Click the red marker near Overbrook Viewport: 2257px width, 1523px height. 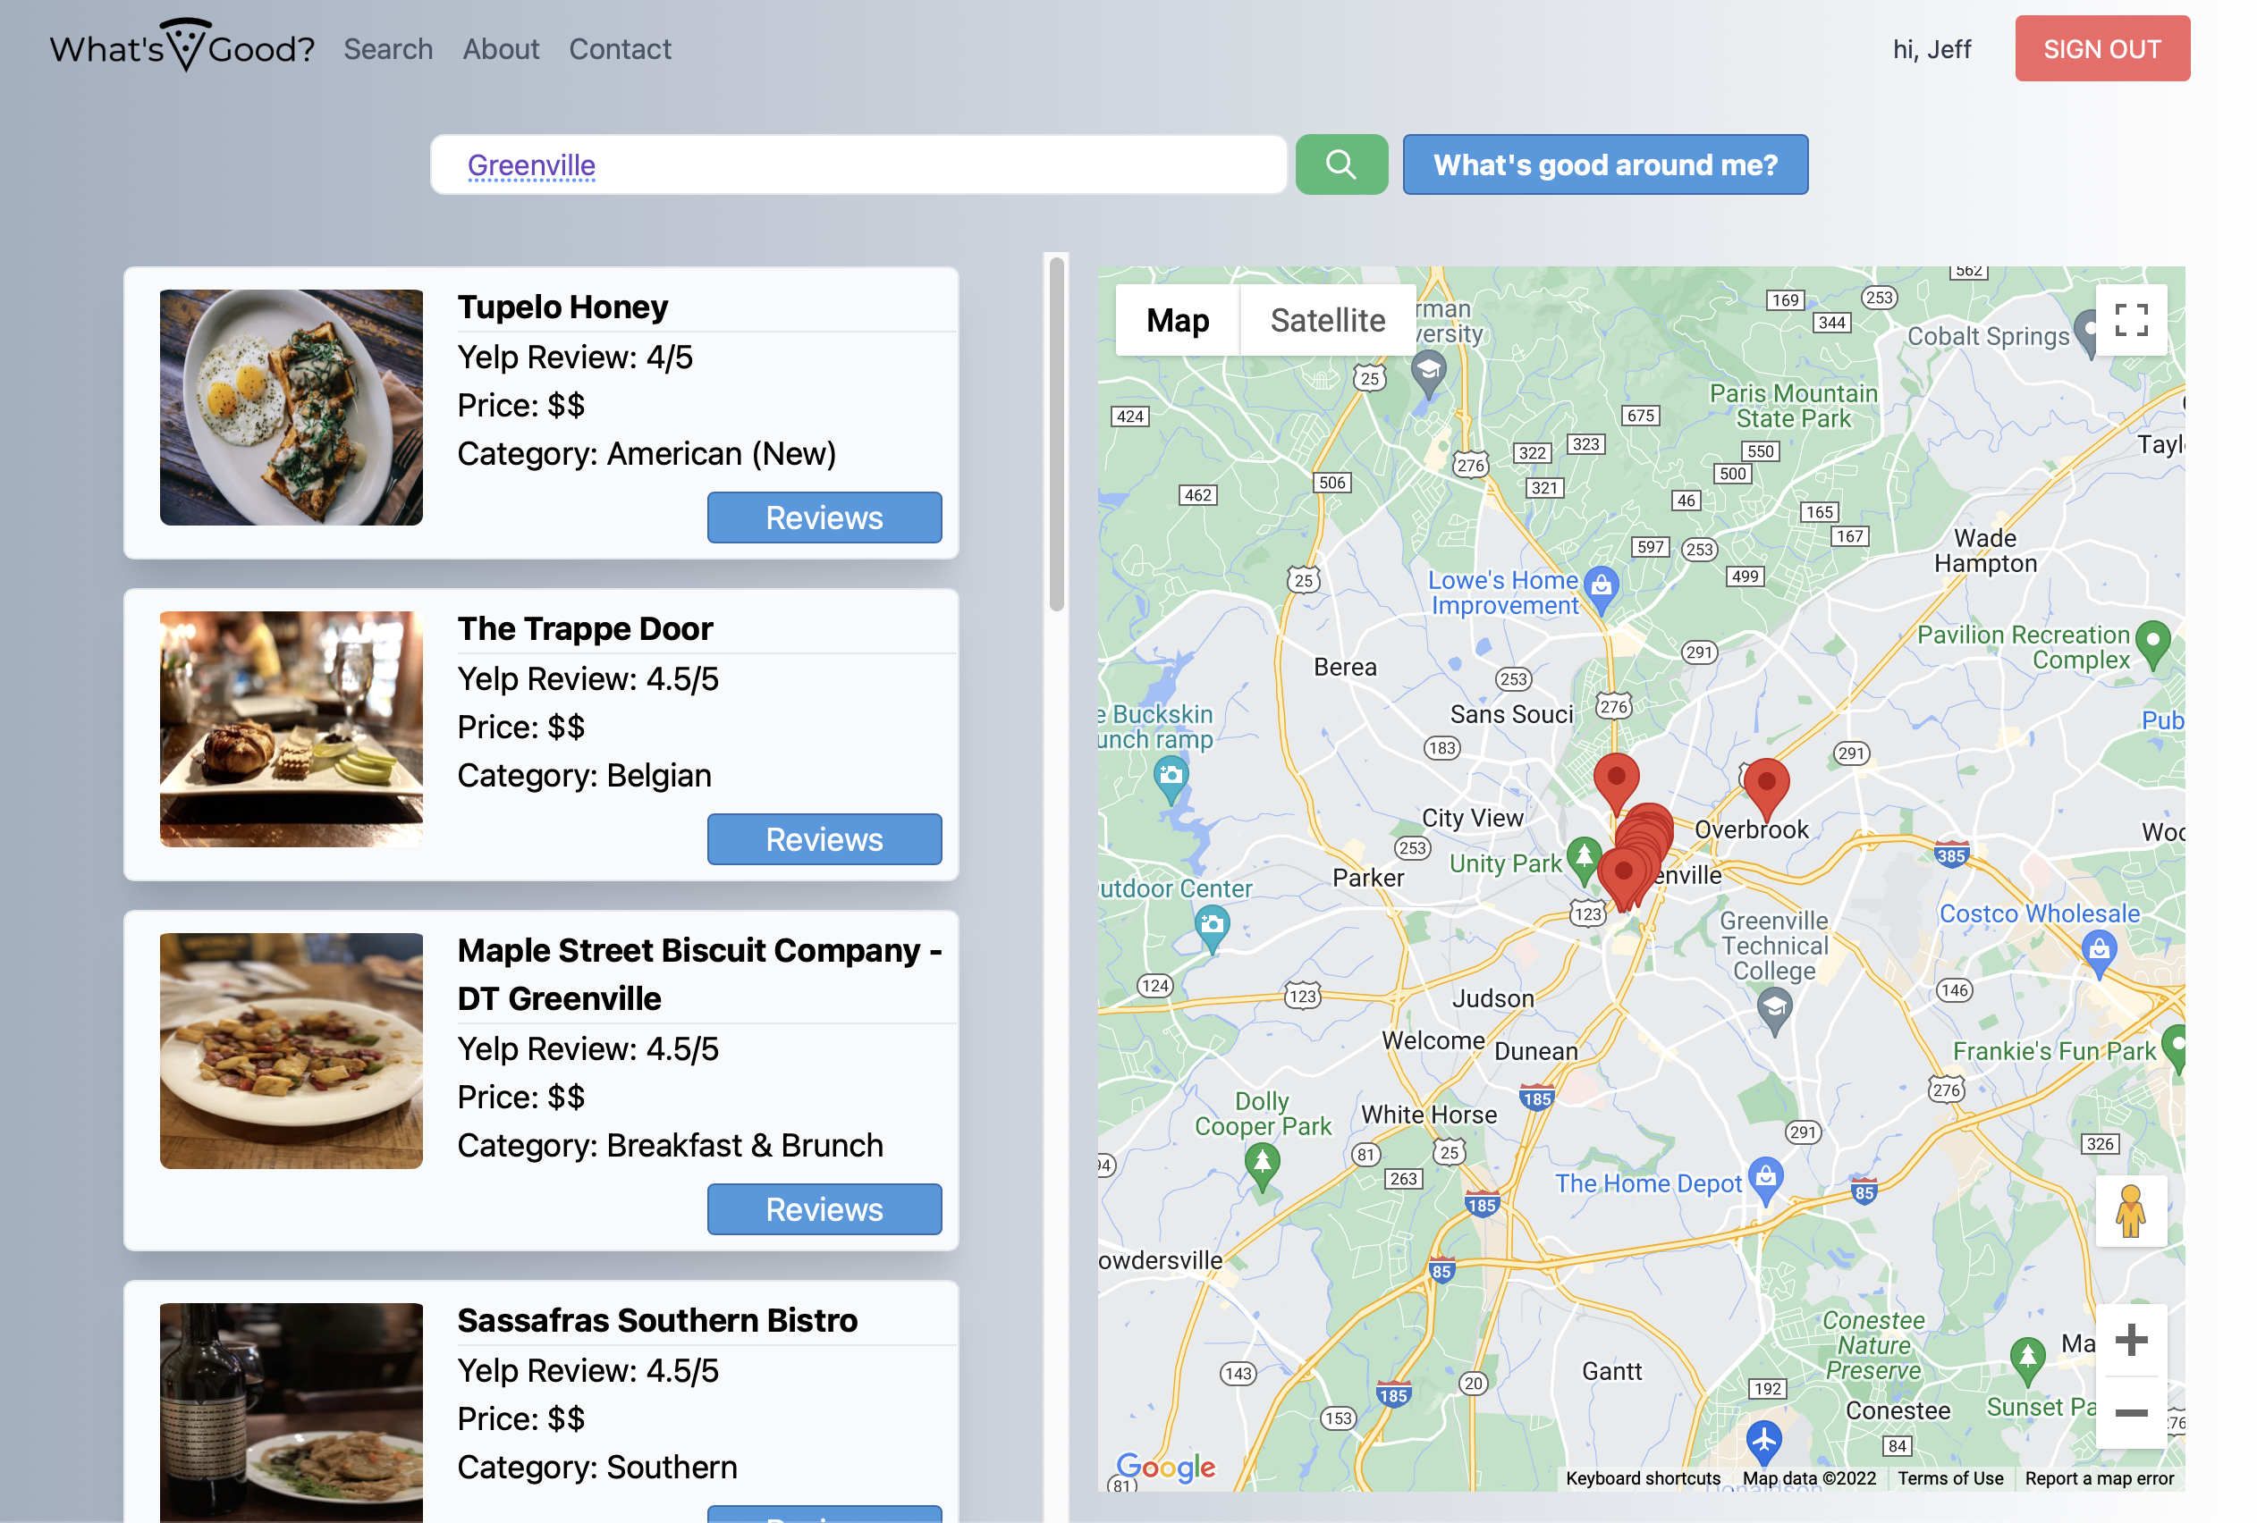(x=1765, y=789)
